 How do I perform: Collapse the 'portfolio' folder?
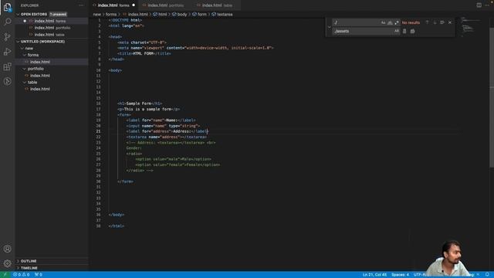(x=25, y=69)
